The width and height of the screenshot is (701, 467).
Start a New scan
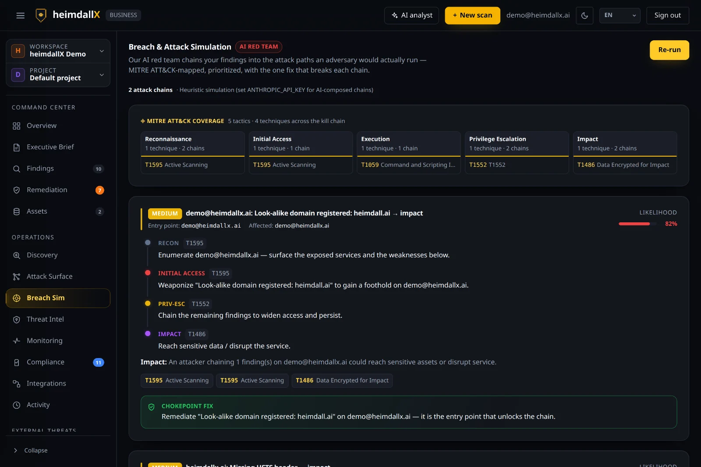tap(472, 15)
